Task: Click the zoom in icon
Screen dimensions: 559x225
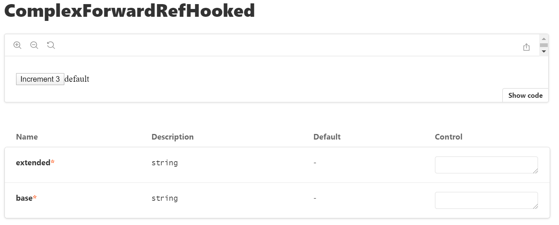Action: pyautogui.click(x=17, y=45)
